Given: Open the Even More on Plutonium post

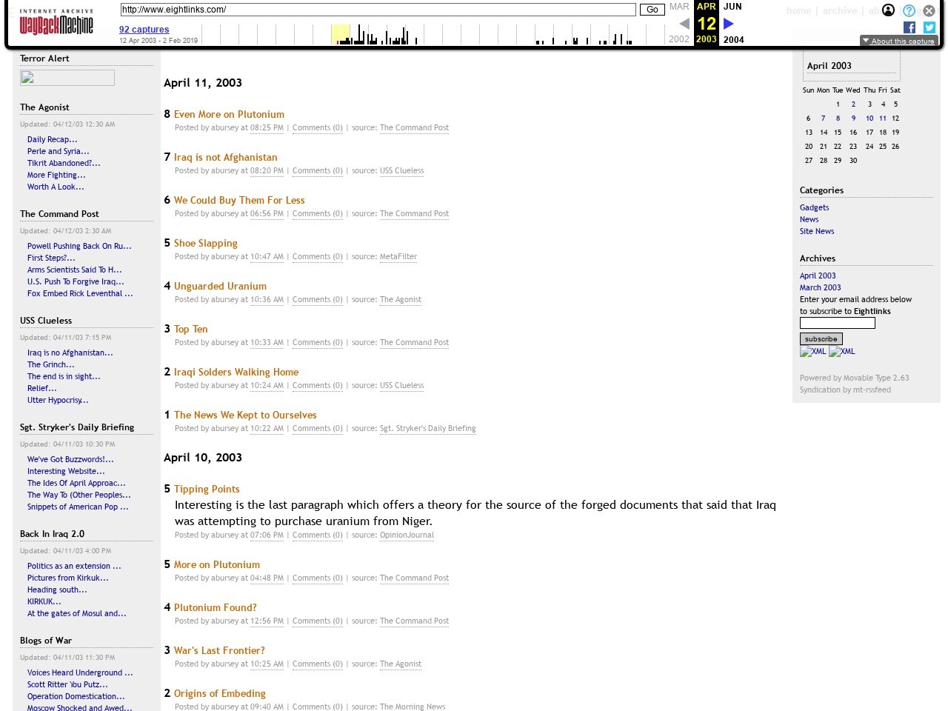Looking at the screenshot, I should pos(229,114).
